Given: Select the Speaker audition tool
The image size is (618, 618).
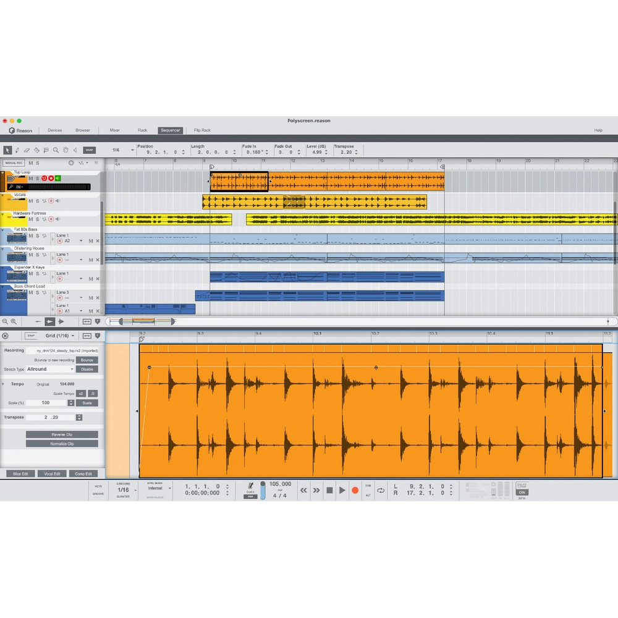Looking at the screenshot, I should pyautogui.click(x=75, y=150).
